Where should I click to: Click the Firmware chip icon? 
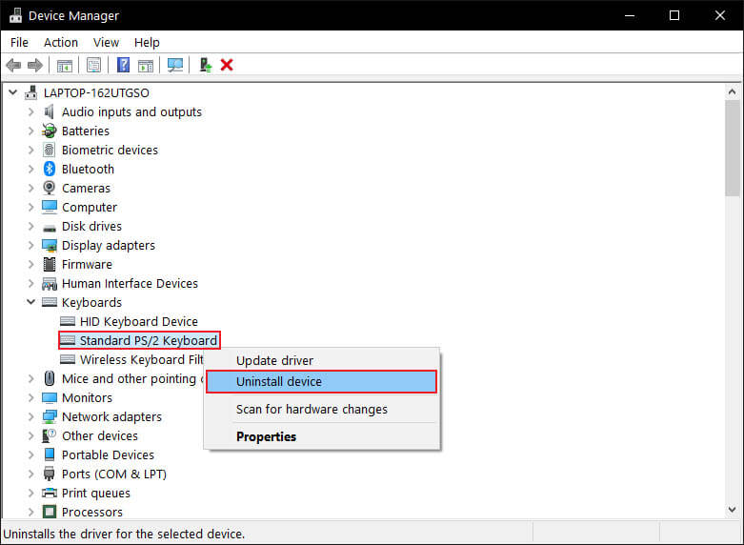[x=50, y=265]
